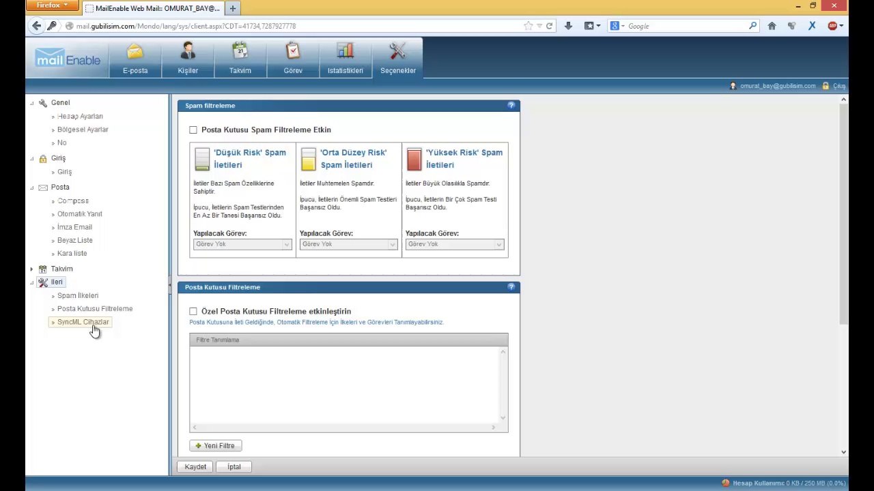Select Spam İlkeleri in sidebar
This screenshot has height=491, width=874.
click(78, 296)
